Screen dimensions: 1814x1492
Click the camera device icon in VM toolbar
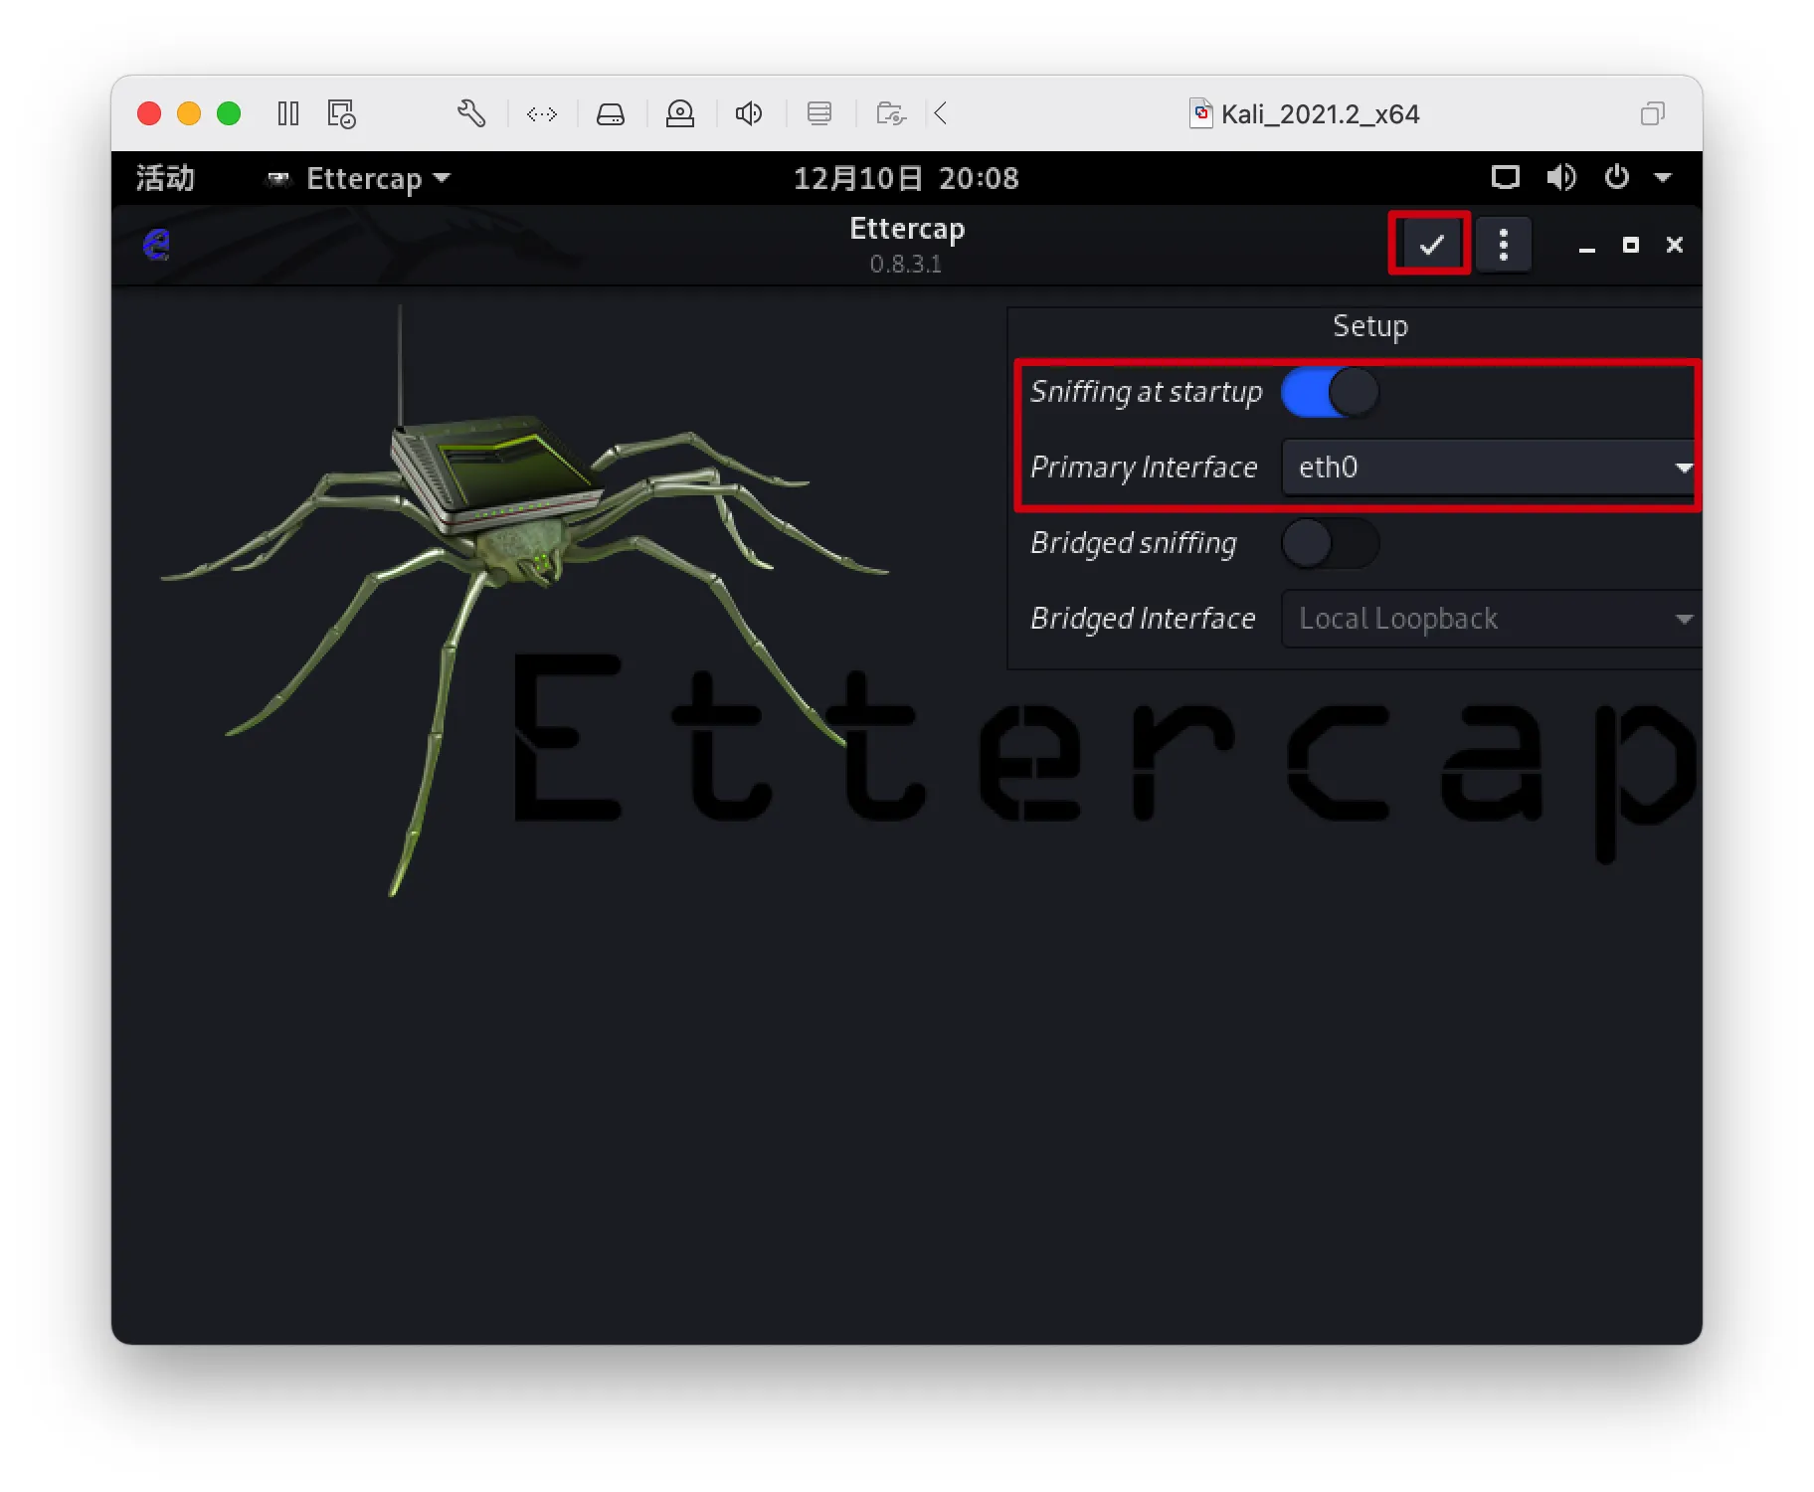point(680,113)
